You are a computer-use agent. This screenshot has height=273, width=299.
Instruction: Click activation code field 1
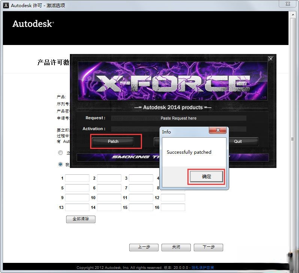(x=77, y=178)
